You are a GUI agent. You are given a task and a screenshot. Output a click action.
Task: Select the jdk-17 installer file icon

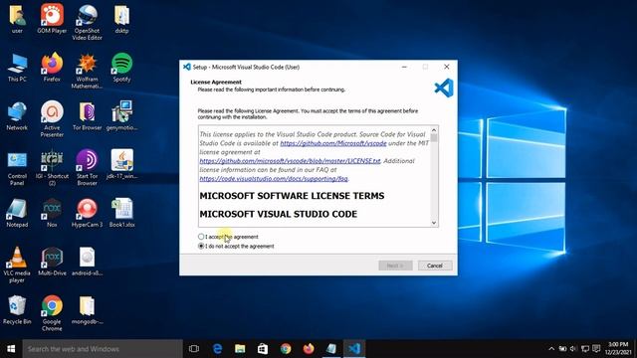pos(121,164)
